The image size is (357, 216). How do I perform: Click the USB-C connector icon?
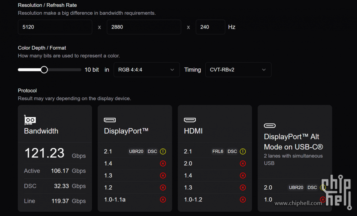click(x=270, y=126)
